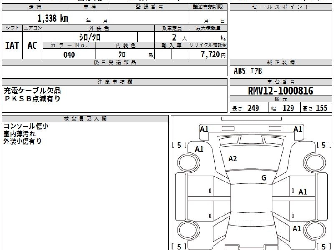The width and height of the screenshot is (334, 250).
Task: Click the 車検 header cell
Action: [90, 7]
